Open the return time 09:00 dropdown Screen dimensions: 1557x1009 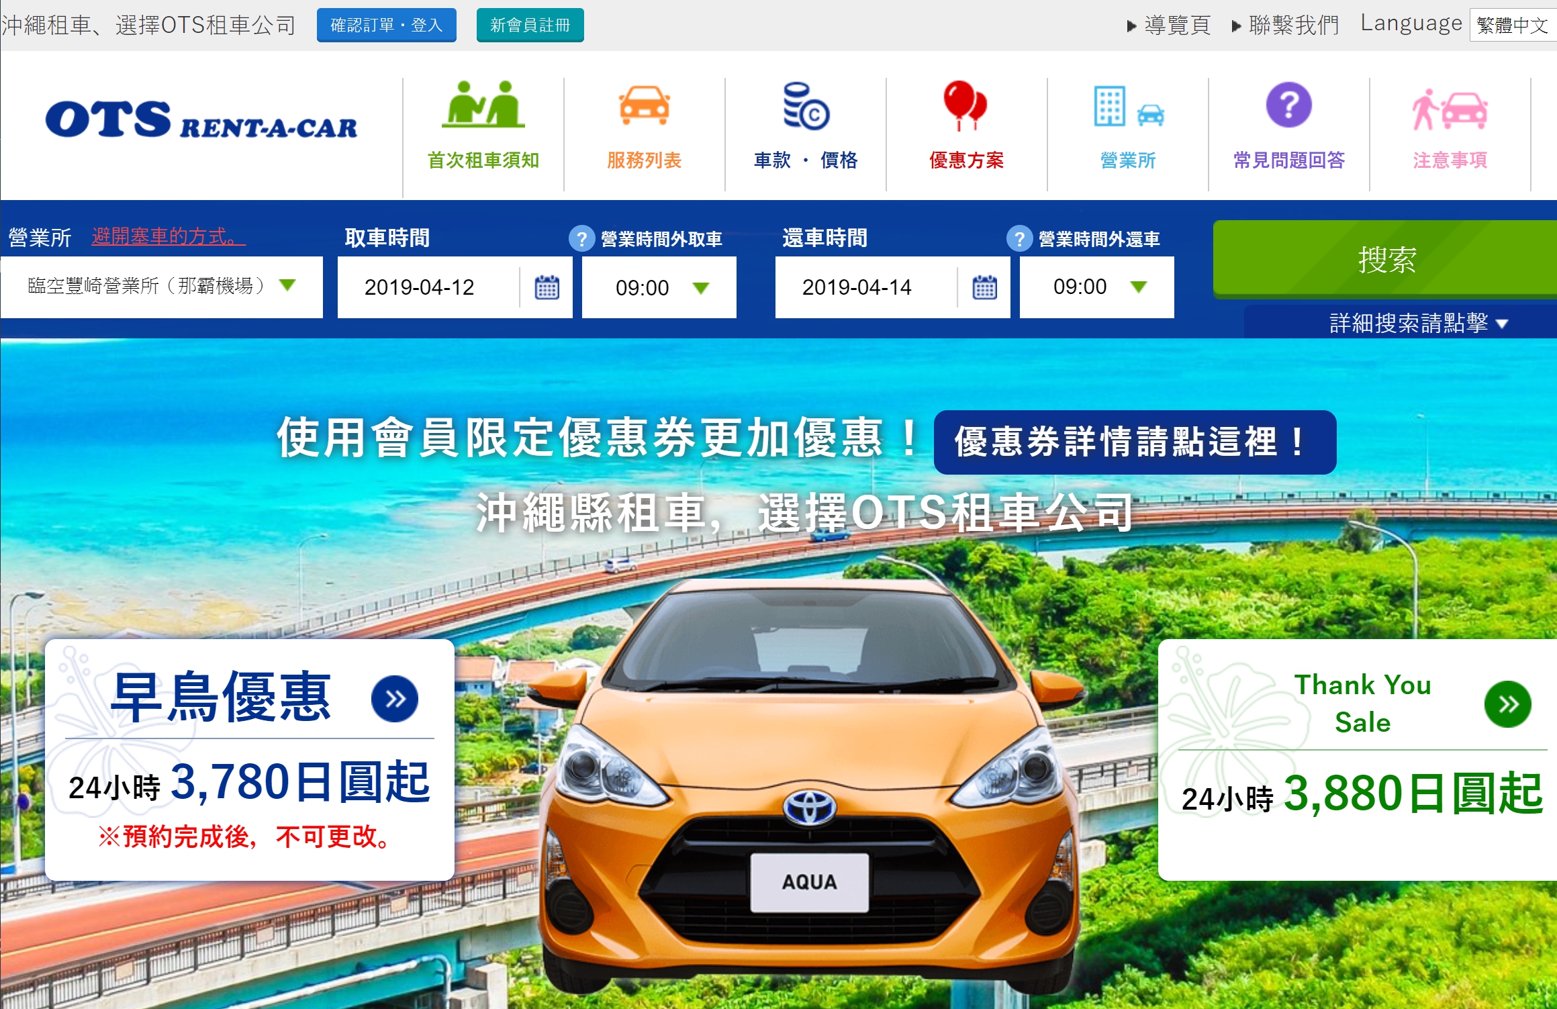tap(1096, 287)
